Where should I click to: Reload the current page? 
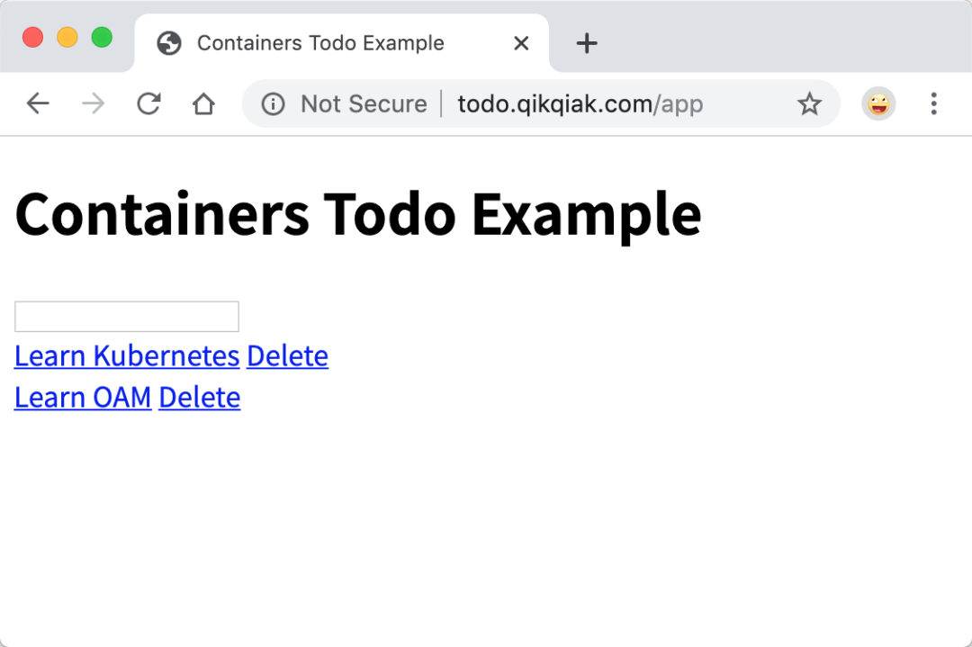(148, 103)
